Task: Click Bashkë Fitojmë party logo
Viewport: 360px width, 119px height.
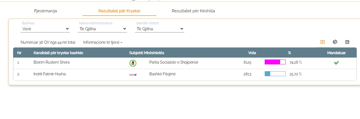Action: [133, 75]
